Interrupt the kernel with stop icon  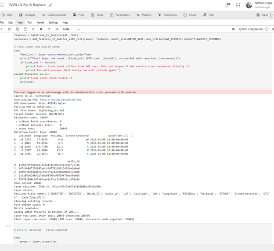tap(41, 29)
